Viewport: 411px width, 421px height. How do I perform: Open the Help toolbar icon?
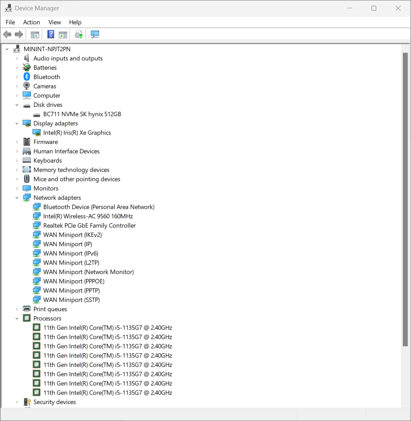(50, 34)
